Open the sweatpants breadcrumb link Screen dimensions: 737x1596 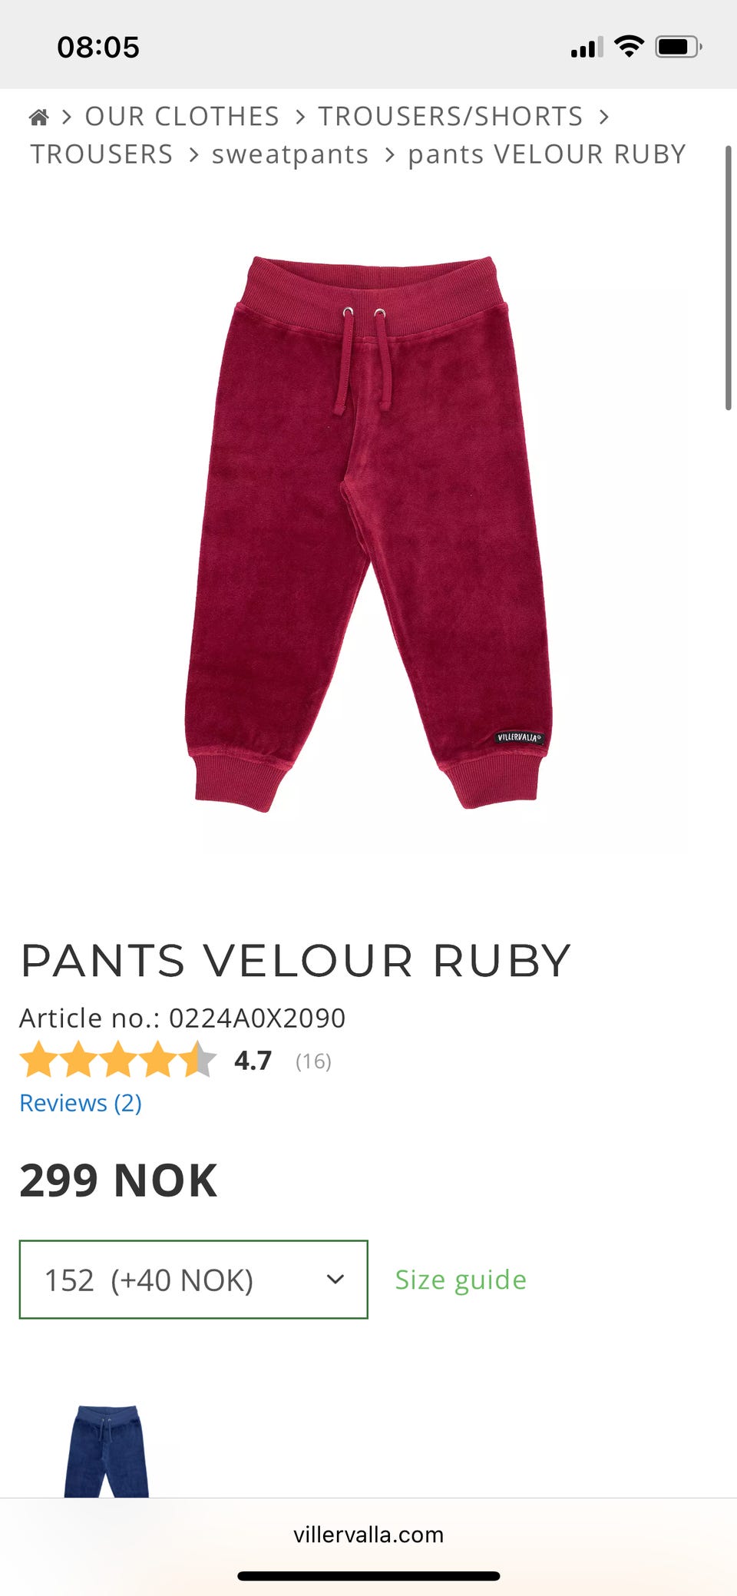tap(290, 154)
